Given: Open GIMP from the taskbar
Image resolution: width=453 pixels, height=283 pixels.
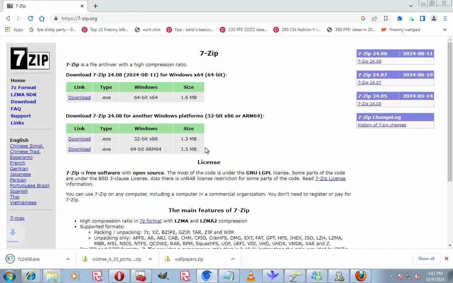Looking at the screenshot, I should click(163, 276).
